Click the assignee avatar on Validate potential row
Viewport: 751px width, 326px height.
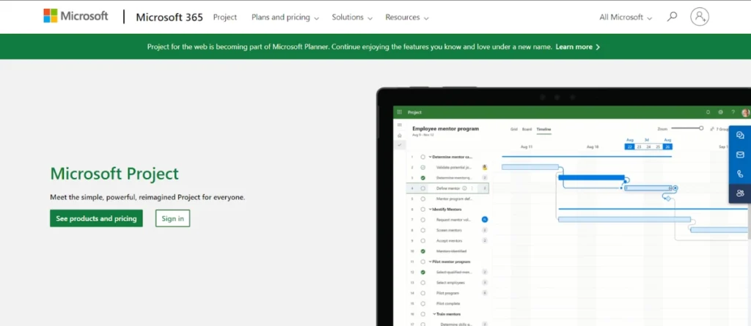click(485, 167)
